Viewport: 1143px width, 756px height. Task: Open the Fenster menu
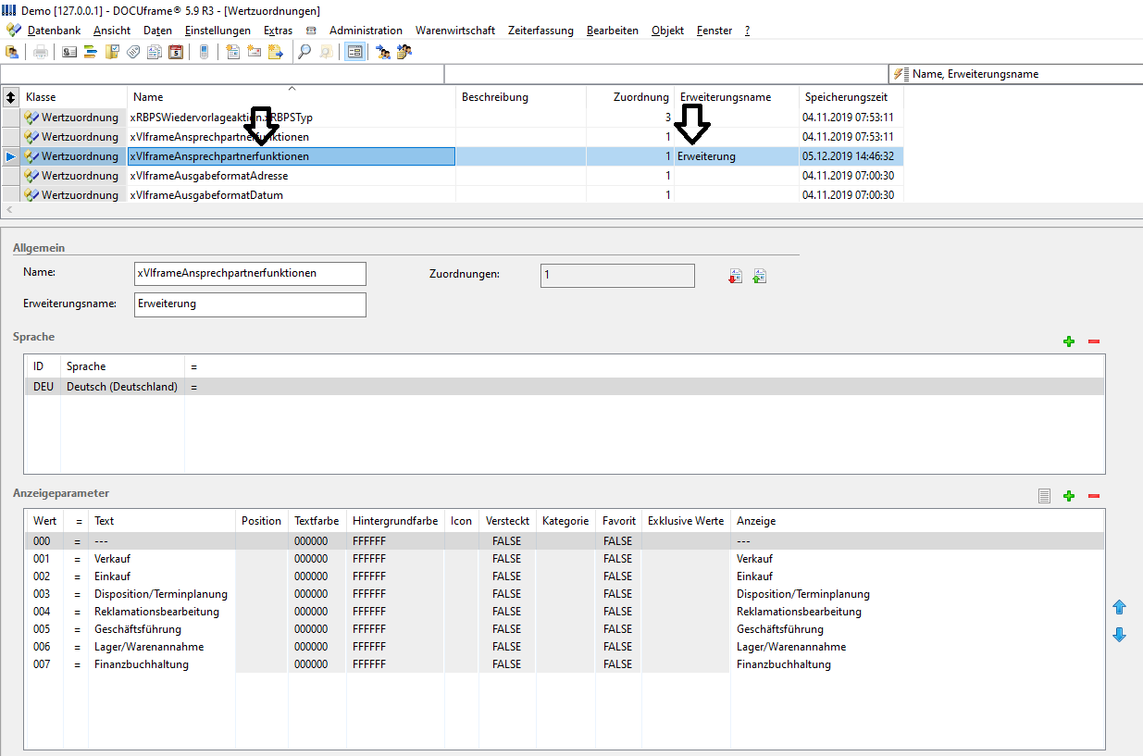click(x=714, y=31)
